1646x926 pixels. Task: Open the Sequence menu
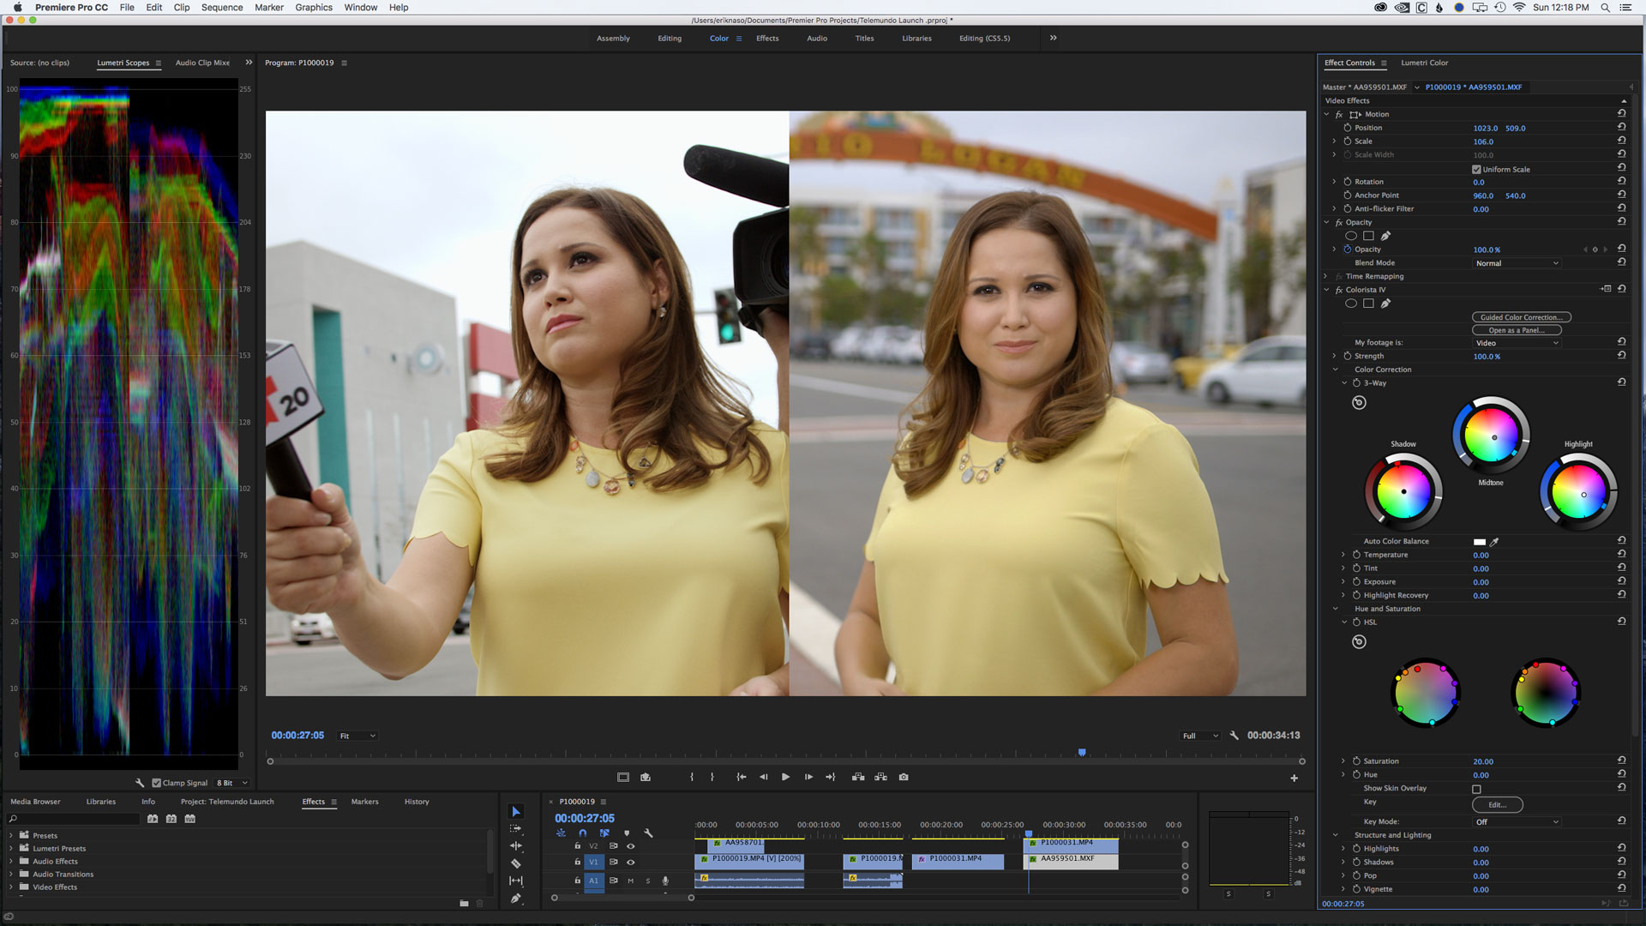(x=221, y=8)
